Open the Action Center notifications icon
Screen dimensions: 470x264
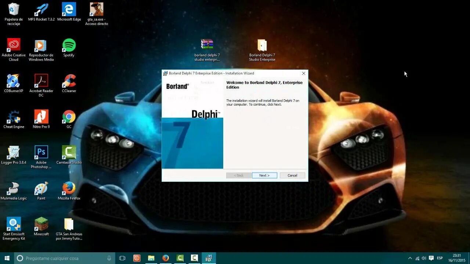click(431, 258)
